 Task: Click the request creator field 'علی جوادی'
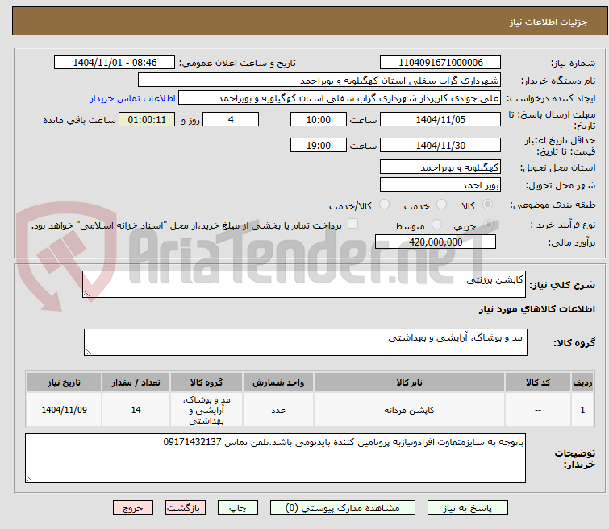tap(340, 98)
